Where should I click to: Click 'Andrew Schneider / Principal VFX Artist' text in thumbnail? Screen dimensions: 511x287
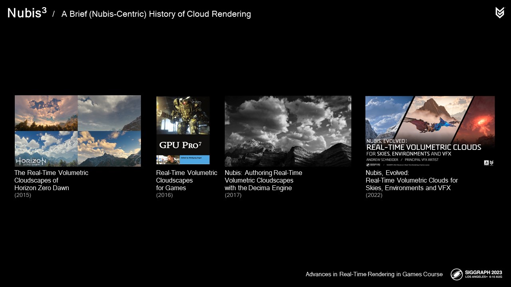coord(402,159)
